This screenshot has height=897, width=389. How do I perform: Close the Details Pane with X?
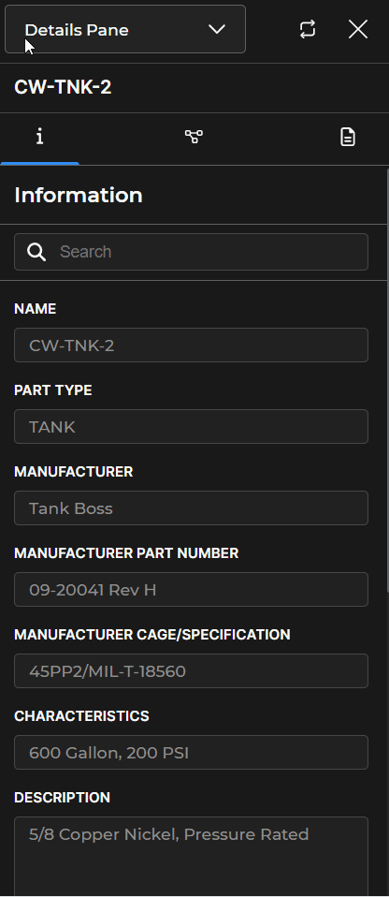click(358, 29)
